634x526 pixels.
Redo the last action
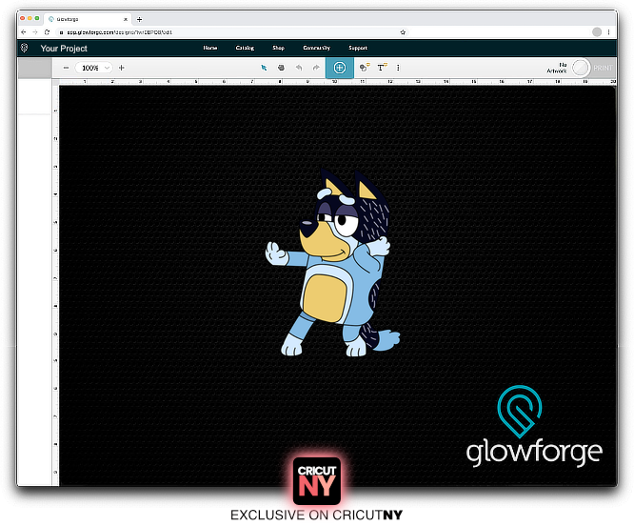(x=316, y=68)
